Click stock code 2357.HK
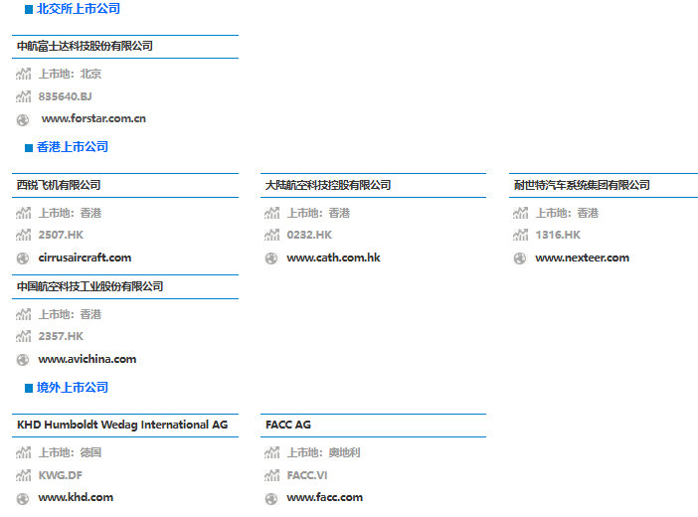This screenshot has width=698, height=517. [x=61, y=336]
